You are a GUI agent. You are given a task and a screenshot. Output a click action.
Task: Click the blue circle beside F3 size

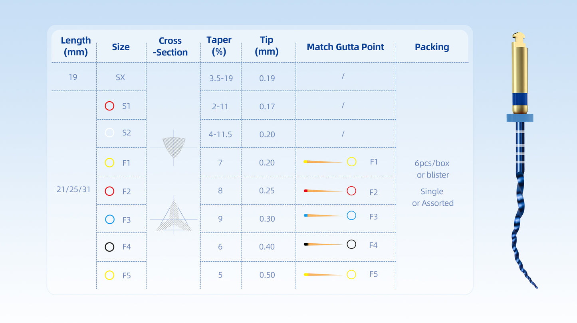[109, 219]
